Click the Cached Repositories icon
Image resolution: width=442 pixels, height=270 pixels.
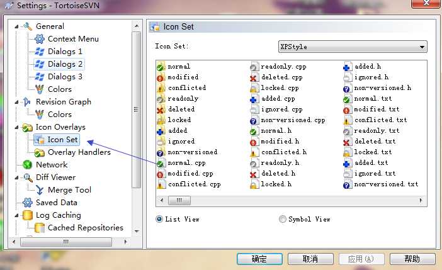click(x=40, y=228)
